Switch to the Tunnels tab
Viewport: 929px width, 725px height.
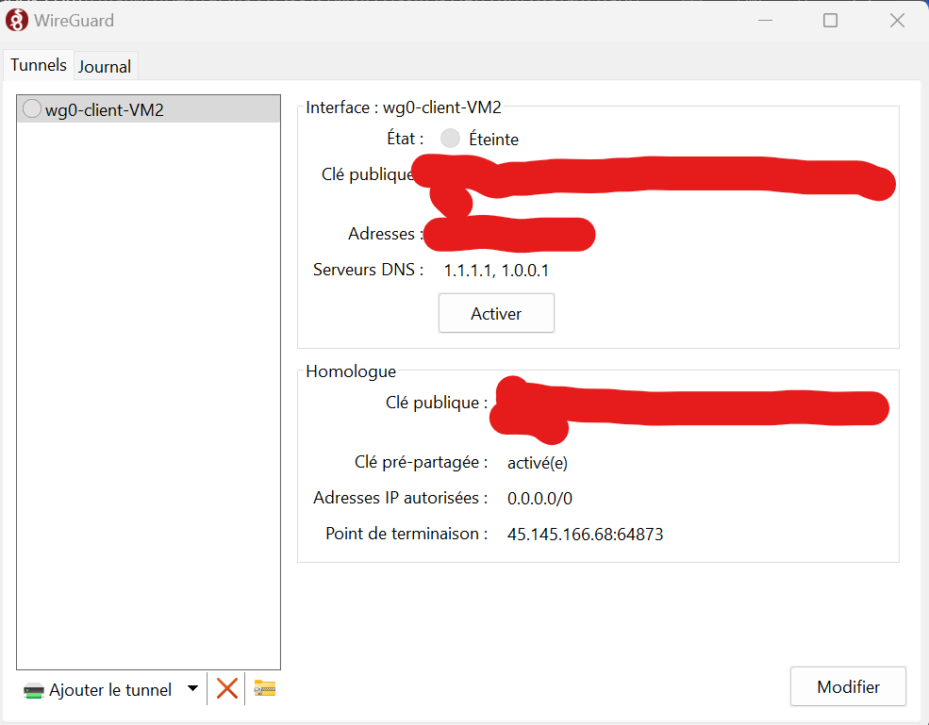(39, 65)
